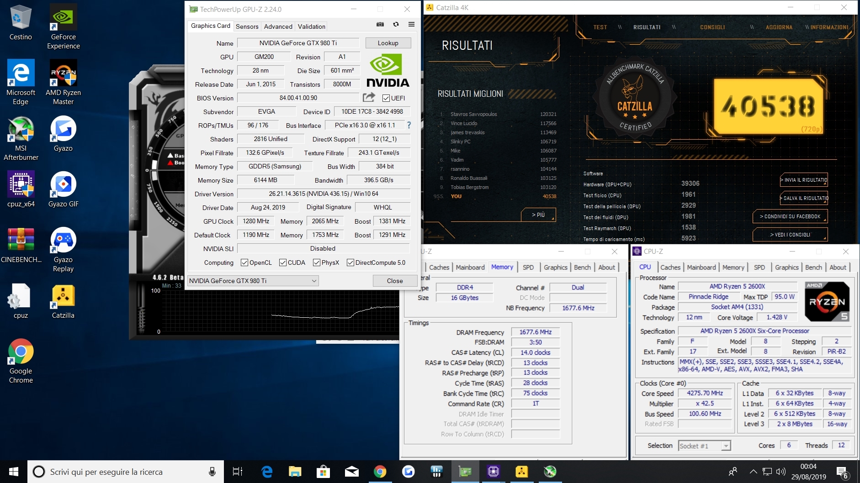
Task: Open File Explorer from the taskbar
Action: pos(295,472)
